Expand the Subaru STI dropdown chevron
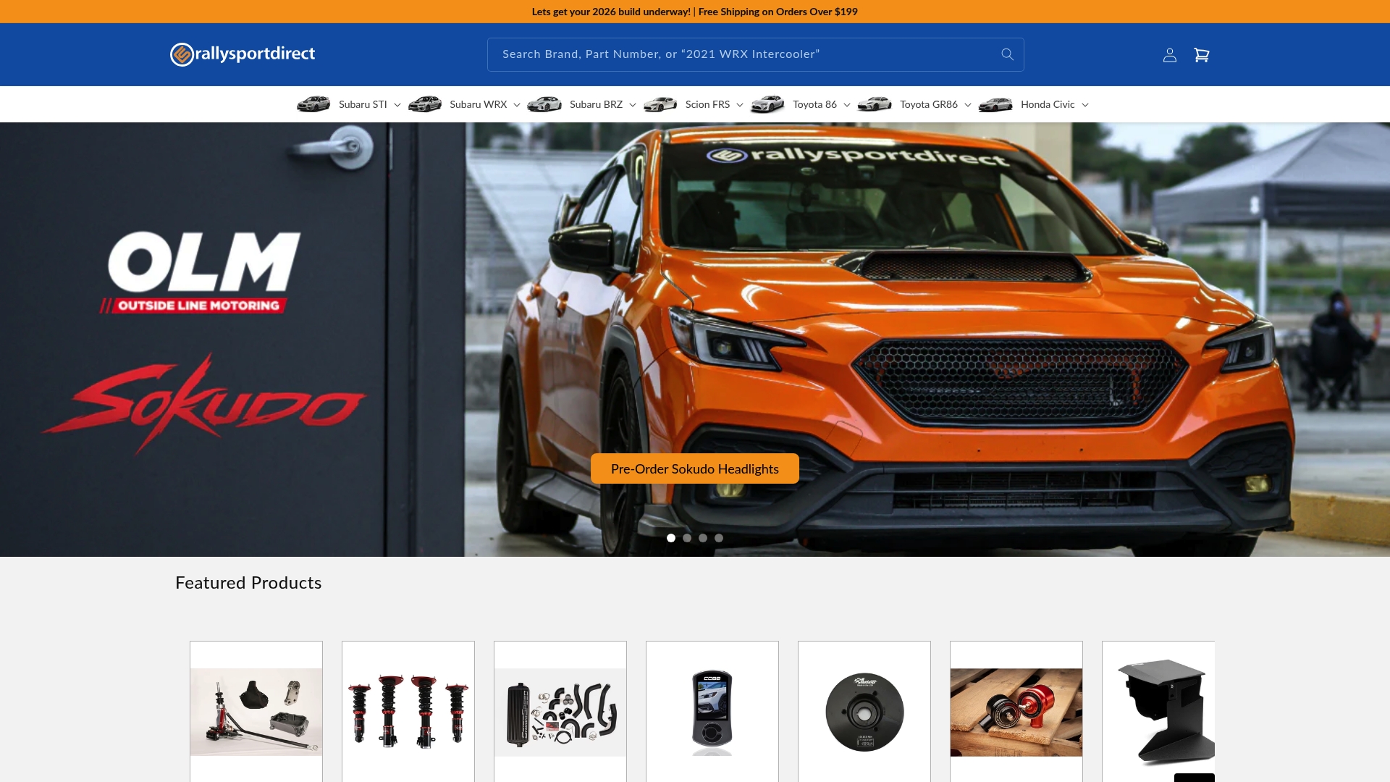 (397, 105)
